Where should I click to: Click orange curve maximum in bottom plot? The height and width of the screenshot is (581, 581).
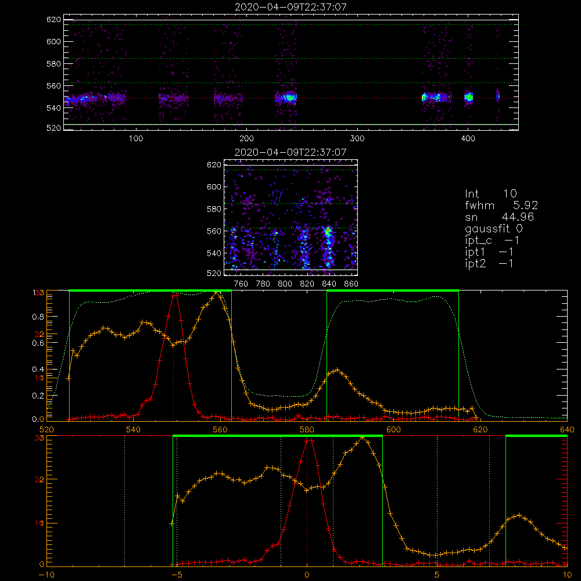pos(363,438)
